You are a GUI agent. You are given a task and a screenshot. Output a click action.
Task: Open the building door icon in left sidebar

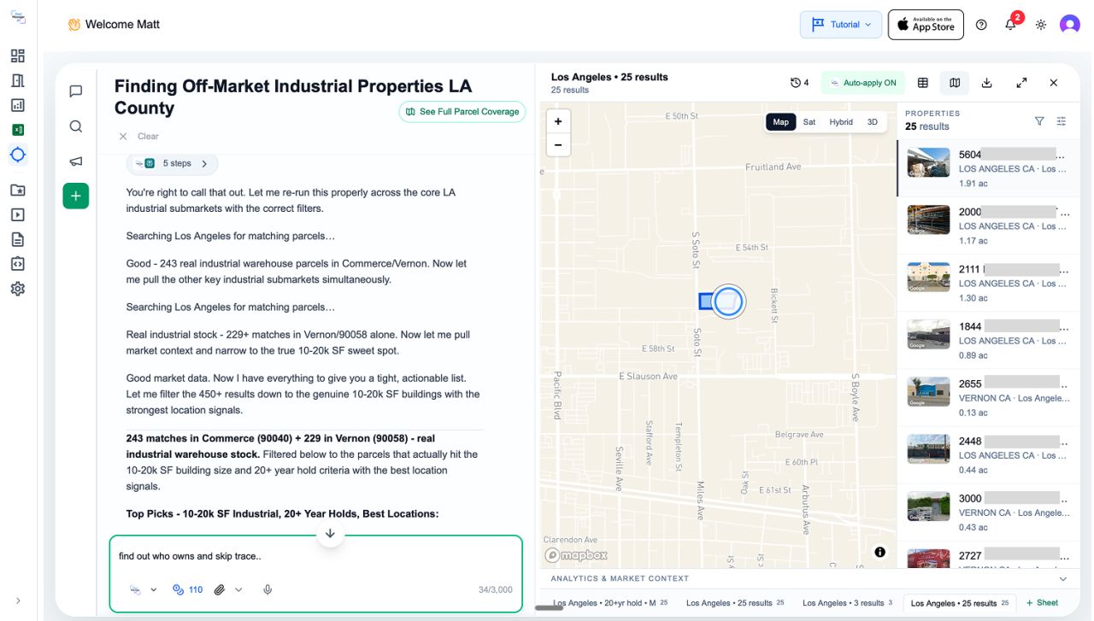point(18,80)
